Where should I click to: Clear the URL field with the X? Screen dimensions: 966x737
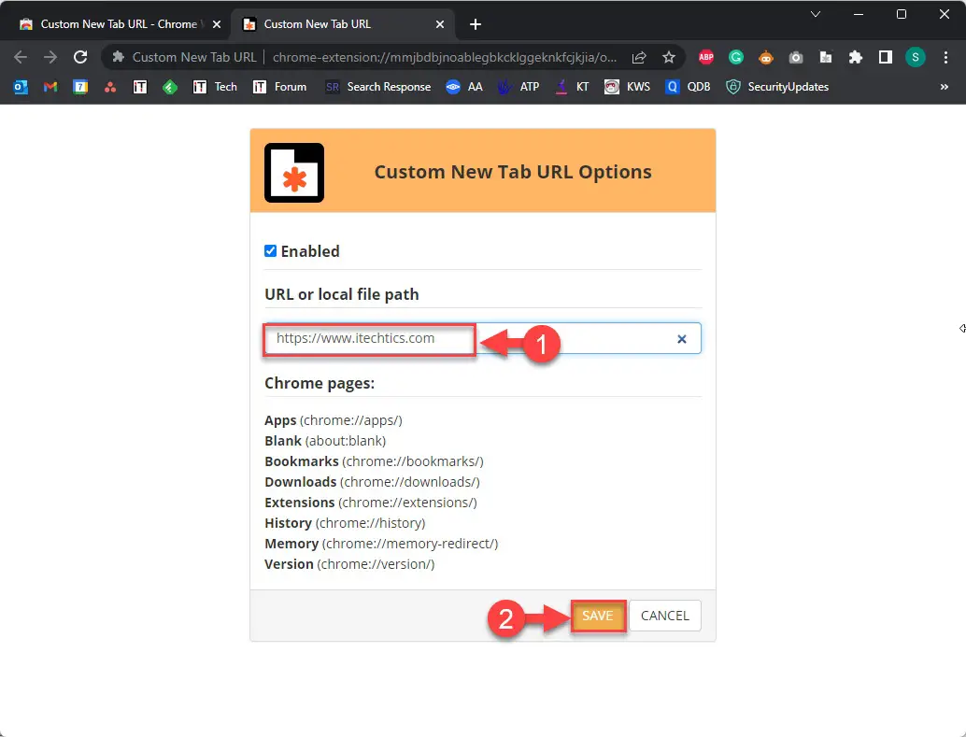[681, 339]
